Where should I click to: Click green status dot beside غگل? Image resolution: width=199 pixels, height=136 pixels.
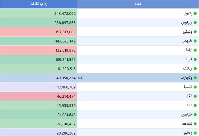pyautogui.click(x=195, y=96)
